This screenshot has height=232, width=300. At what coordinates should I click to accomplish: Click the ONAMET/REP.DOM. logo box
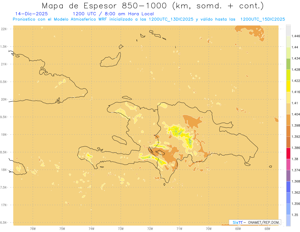pyautogui.click(x=255, y=222)
